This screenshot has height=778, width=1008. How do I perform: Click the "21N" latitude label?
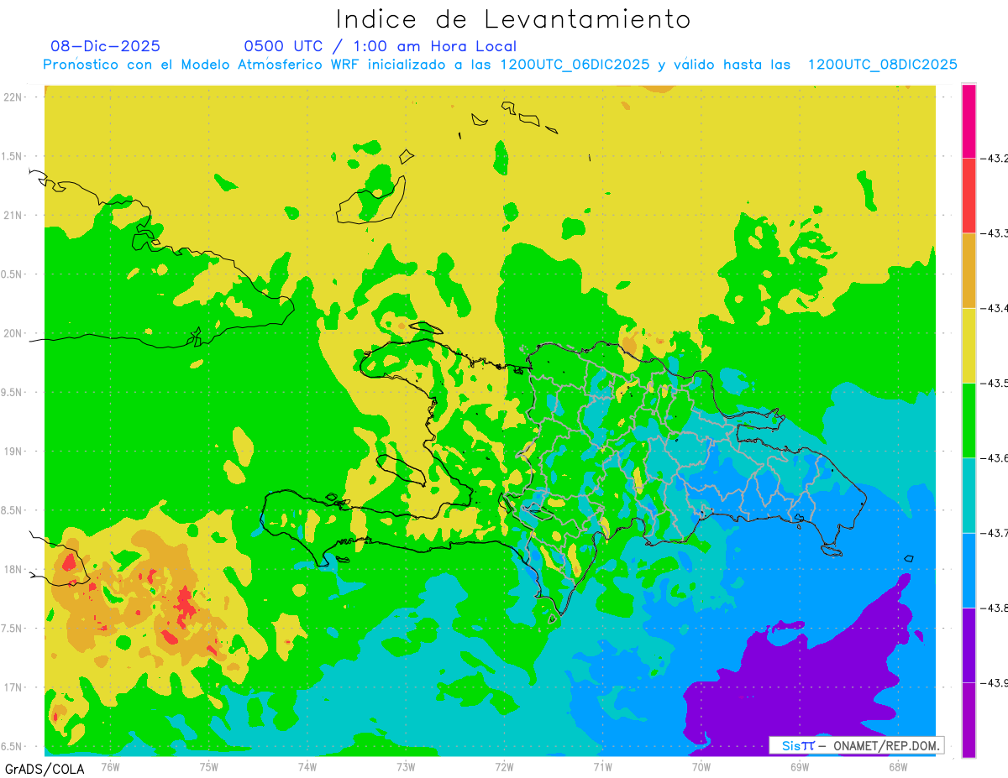tap(14, 215)
